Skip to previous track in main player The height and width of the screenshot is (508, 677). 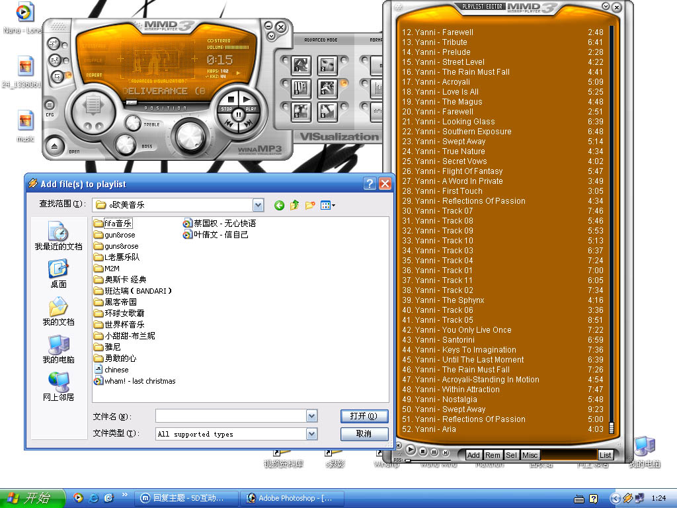coord(229,124)
